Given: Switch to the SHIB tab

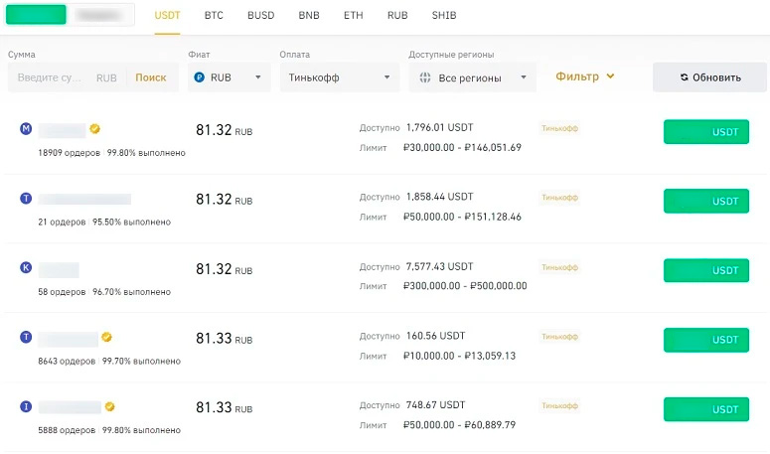Looking at the screenshot, I should [444, 15].
